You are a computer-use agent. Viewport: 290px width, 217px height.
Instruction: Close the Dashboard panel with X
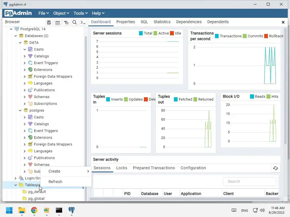point(283,22)
